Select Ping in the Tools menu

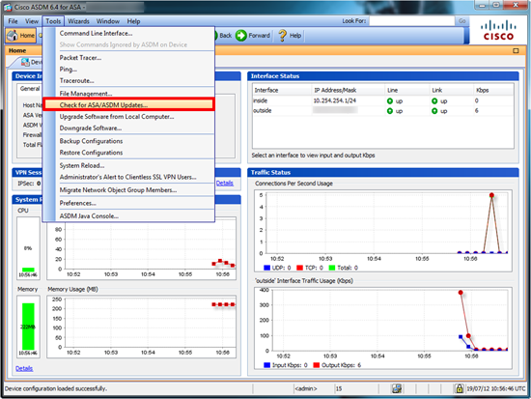click(x=69, y=70)
